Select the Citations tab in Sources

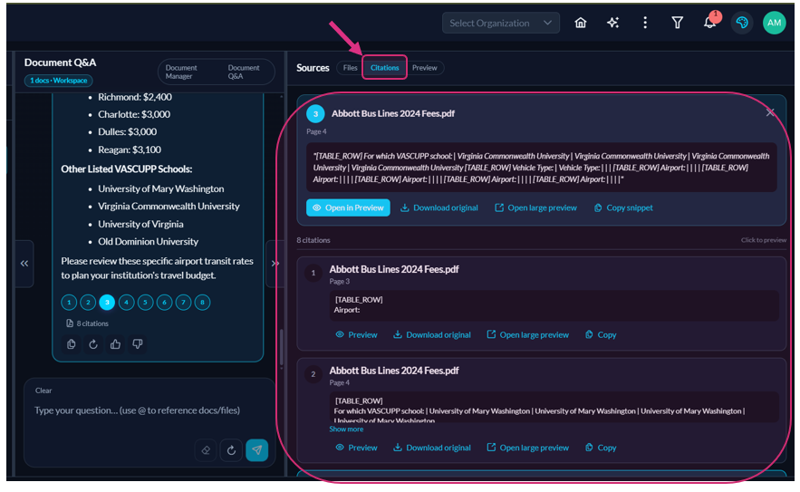point(385,68)
